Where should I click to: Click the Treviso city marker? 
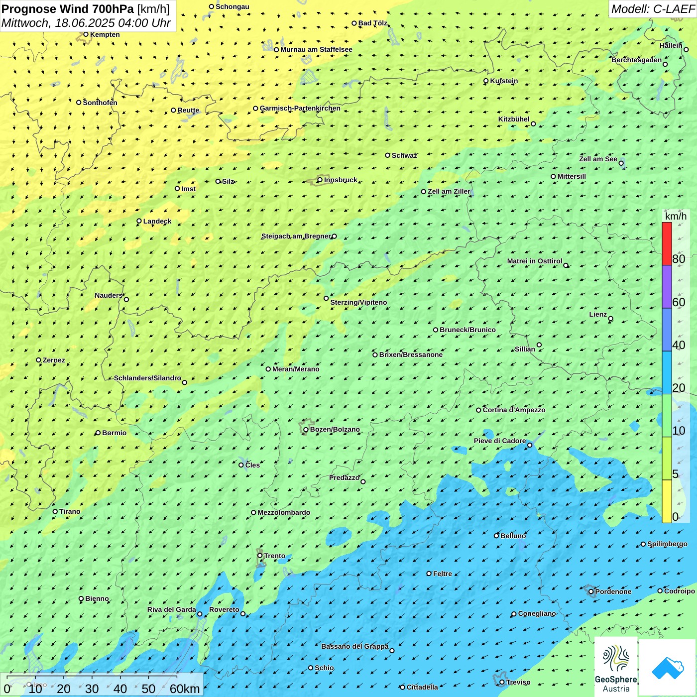tap(502, 682)
